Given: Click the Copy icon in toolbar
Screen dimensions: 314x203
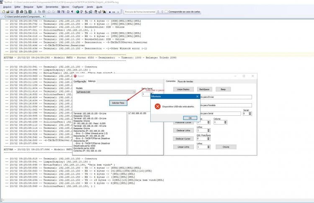Looking at the screenshot, I should [x=40, y=12].
